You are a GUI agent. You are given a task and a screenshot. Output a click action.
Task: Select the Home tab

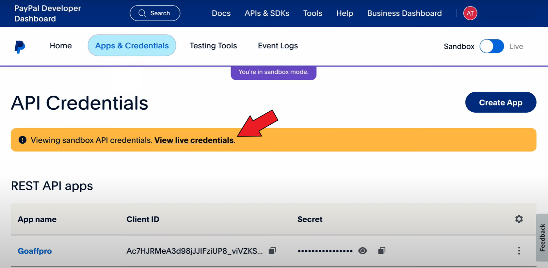(x=61, y=46)
